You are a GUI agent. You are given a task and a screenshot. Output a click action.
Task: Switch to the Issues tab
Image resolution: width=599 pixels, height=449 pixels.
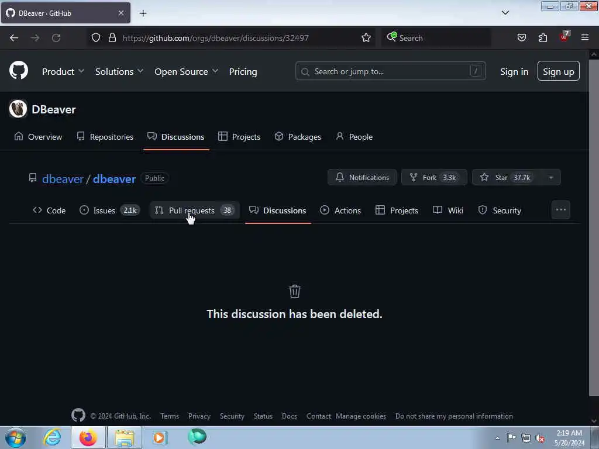(109, 210)
